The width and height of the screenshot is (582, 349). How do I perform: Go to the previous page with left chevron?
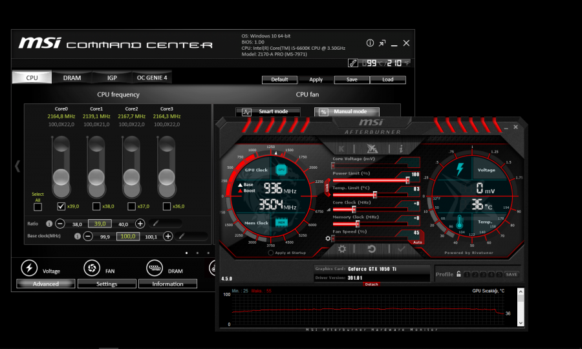[x=17, y=166]
